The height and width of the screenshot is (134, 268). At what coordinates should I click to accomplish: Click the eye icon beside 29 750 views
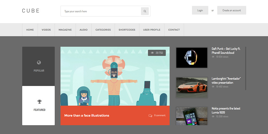(x=152, y=53)
